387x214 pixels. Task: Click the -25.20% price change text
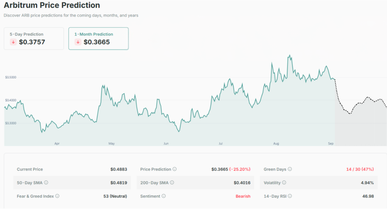240,169
